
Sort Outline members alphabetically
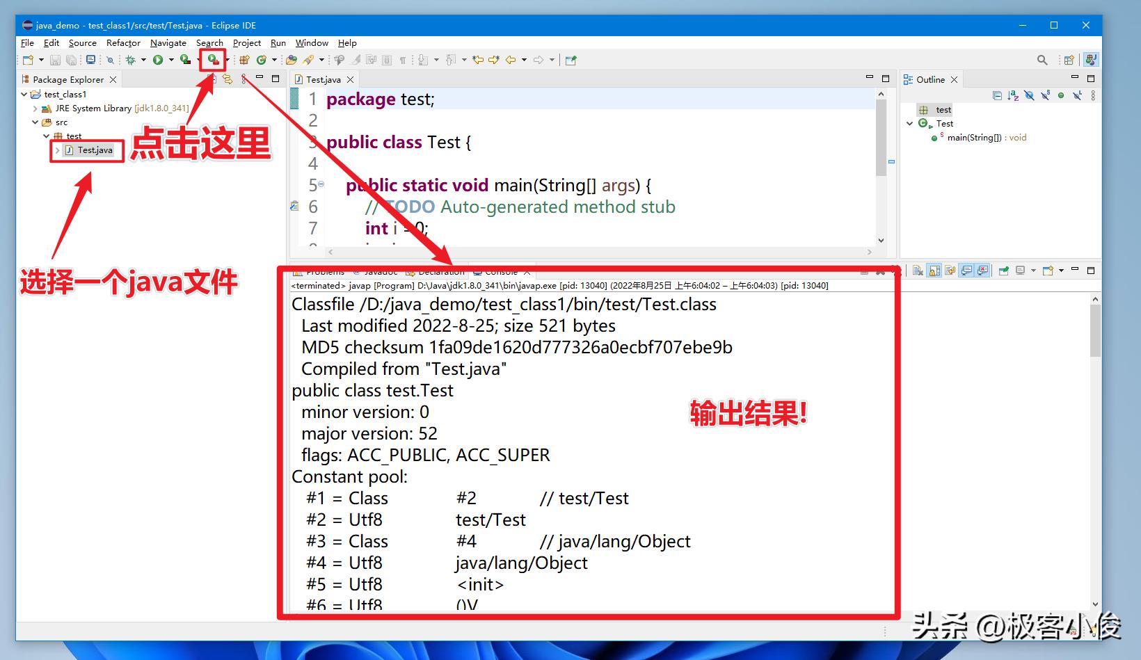point(1012,95)
